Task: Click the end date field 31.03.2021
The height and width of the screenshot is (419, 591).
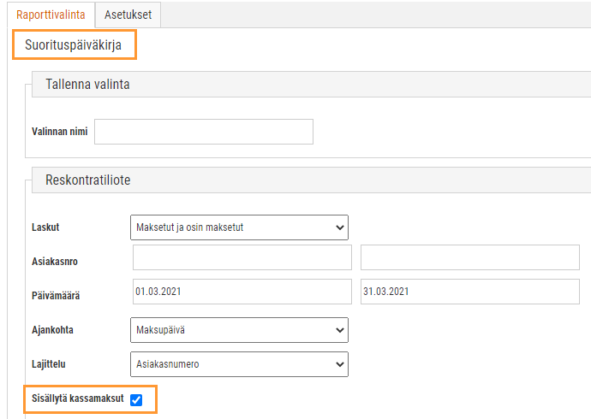Action: pyautogui.click(x=470, y=292)
